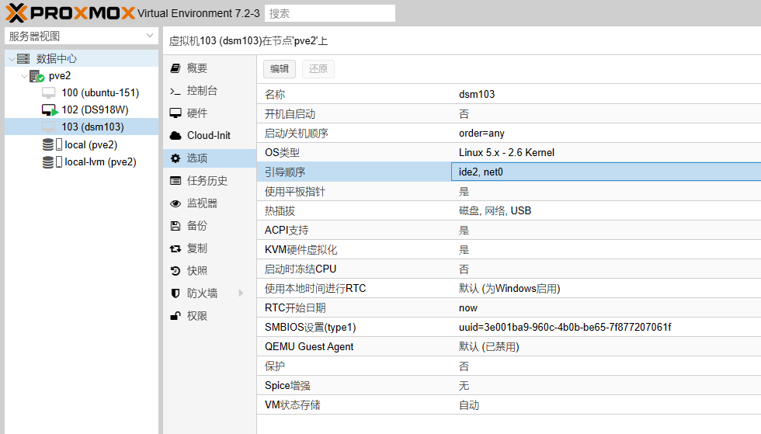Open the 控制台 tab
Viewport: 761px width, 434px height.
coord(210,91)
